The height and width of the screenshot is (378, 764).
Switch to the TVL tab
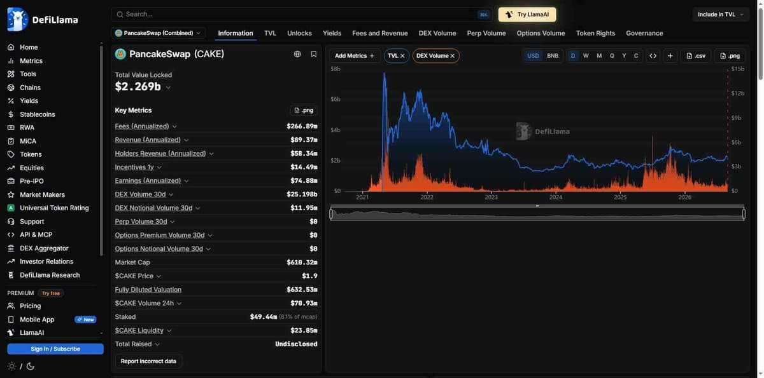point(270,33)
